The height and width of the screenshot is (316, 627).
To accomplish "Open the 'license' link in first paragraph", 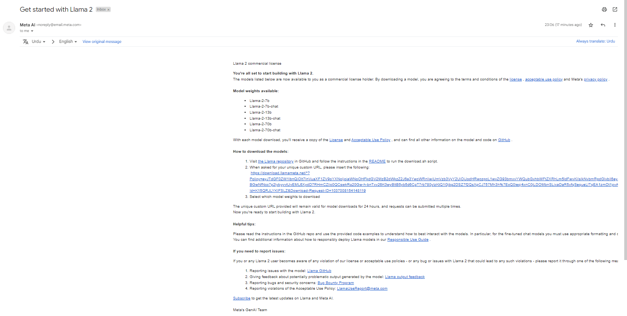I will [x=515, y=79].
